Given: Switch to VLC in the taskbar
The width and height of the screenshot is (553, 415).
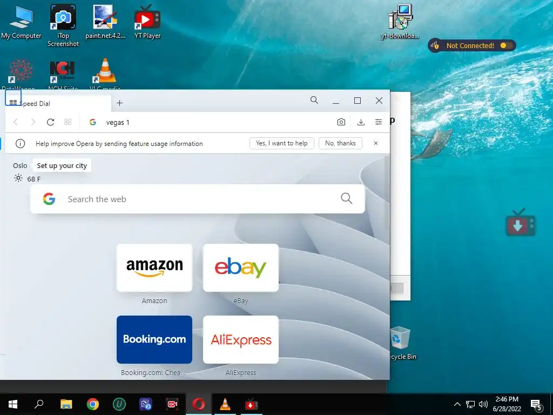Looking at the screenshot, I should [225, 404].
